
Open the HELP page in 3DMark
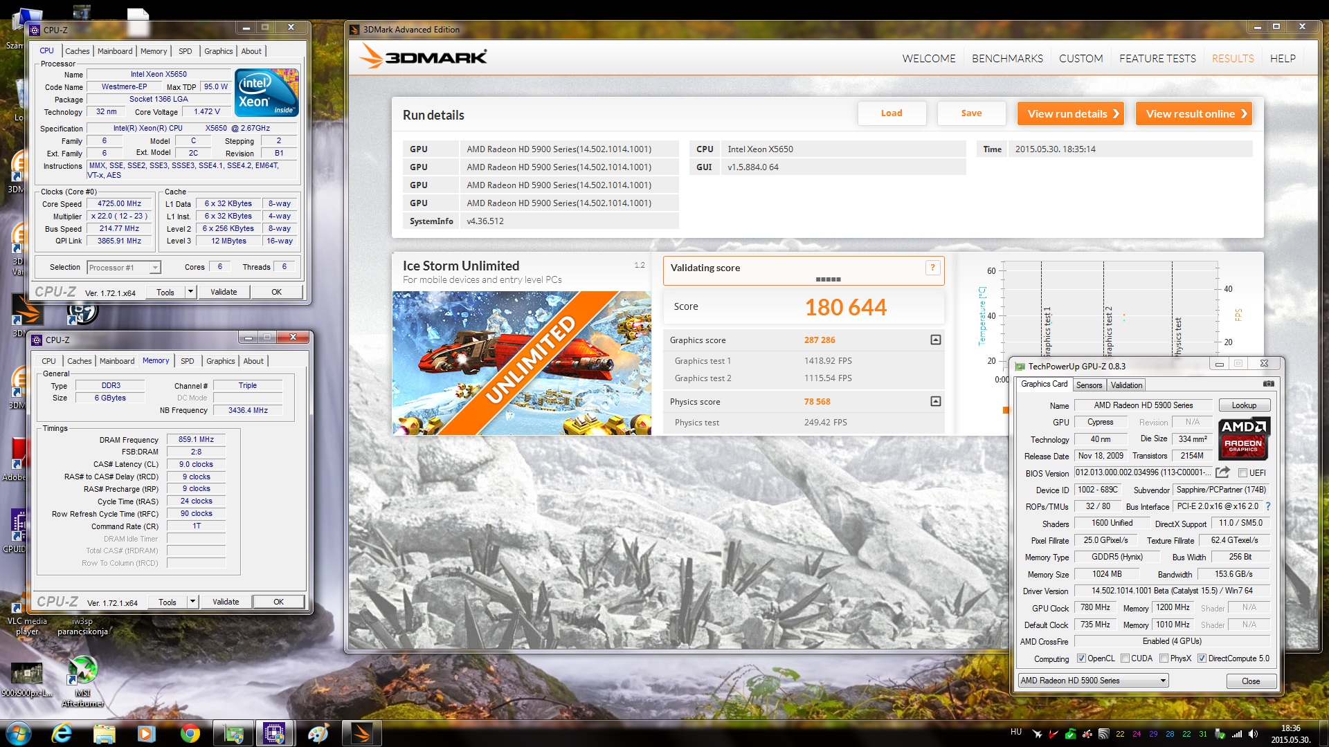(x=1283, y=59)
